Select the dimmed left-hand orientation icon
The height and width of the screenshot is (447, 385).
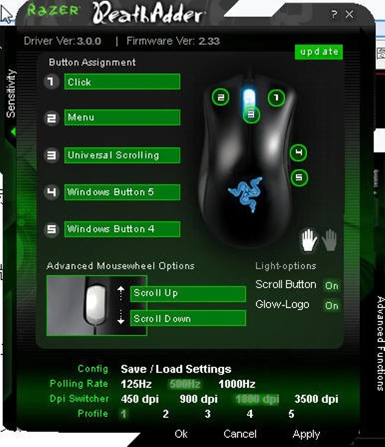pos(330,240)
